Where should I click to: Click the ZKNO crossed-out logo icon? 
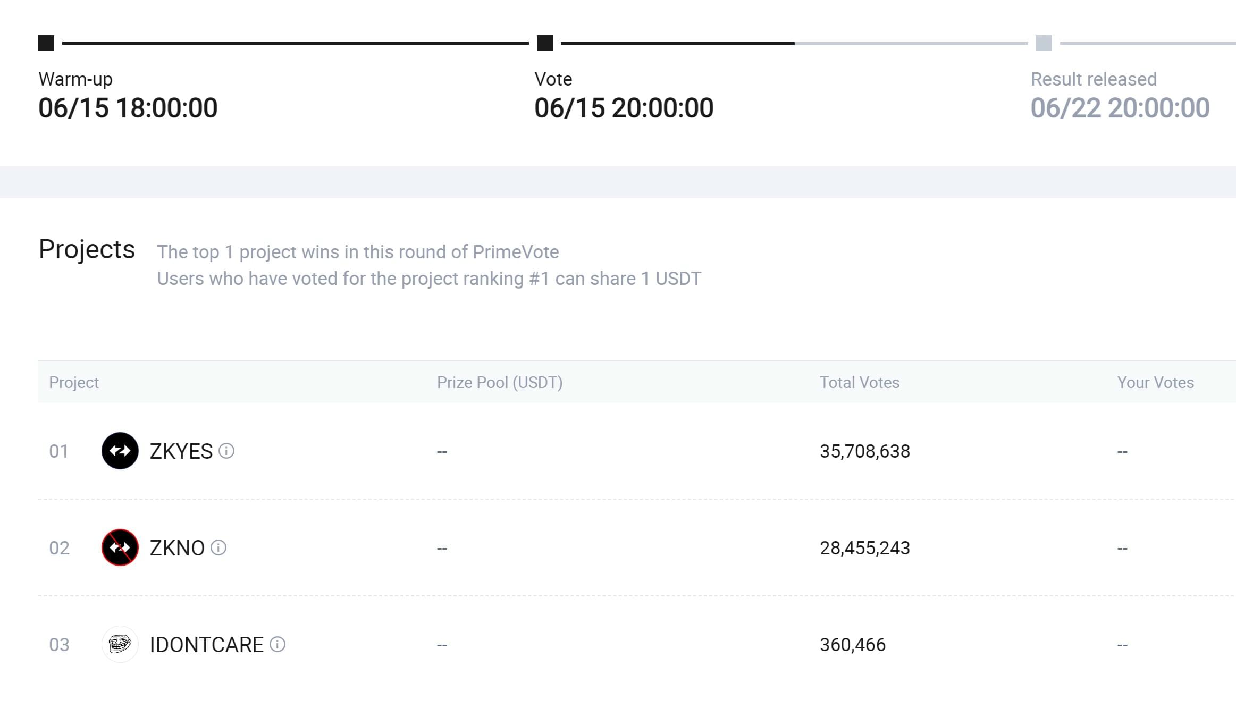[120, 547]
